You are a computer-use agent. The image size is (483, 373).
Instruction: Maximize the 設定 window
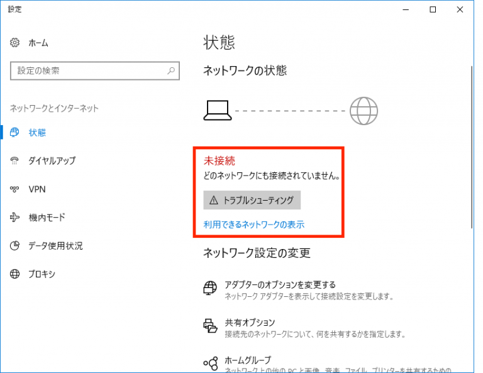coord(433,9)
